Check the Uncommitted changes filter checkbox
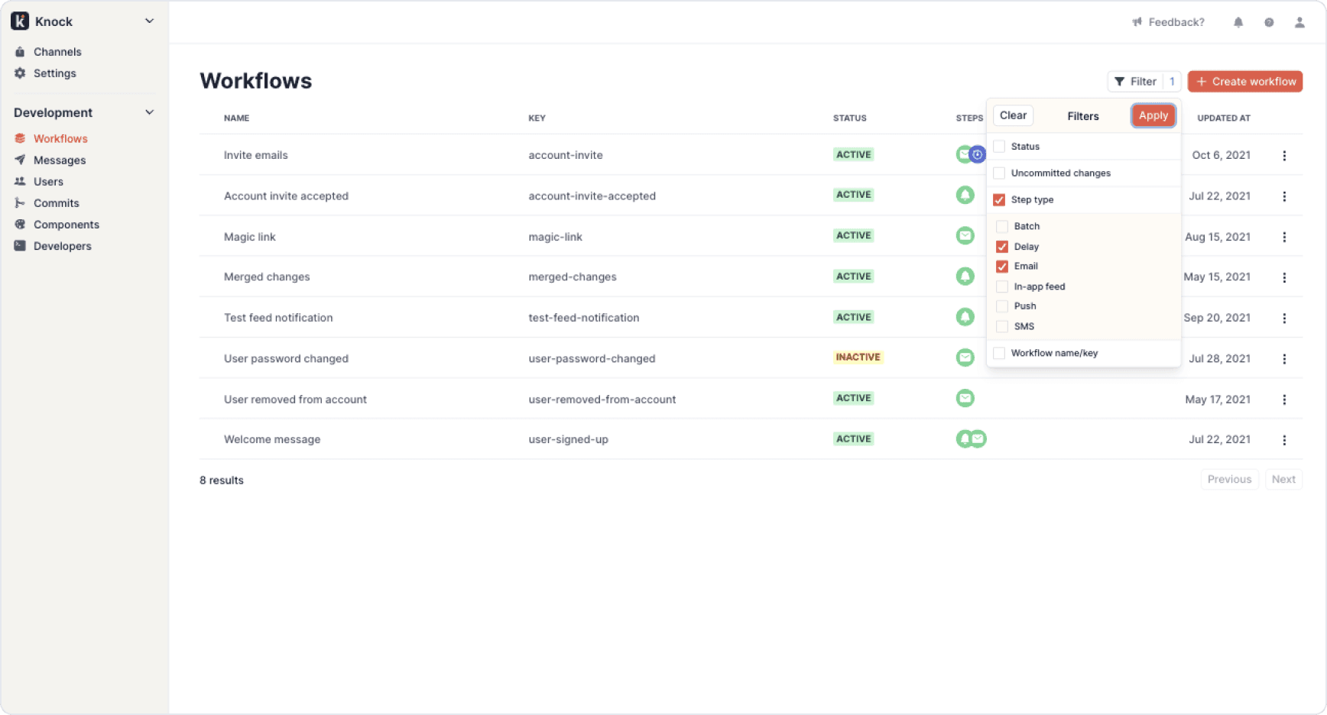The width and height of the screenshot is (1327, 715). (x=999, y=173)
